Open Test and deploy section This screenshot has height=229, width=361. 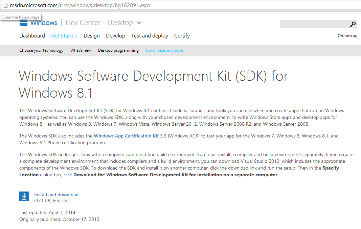point(150,36)
